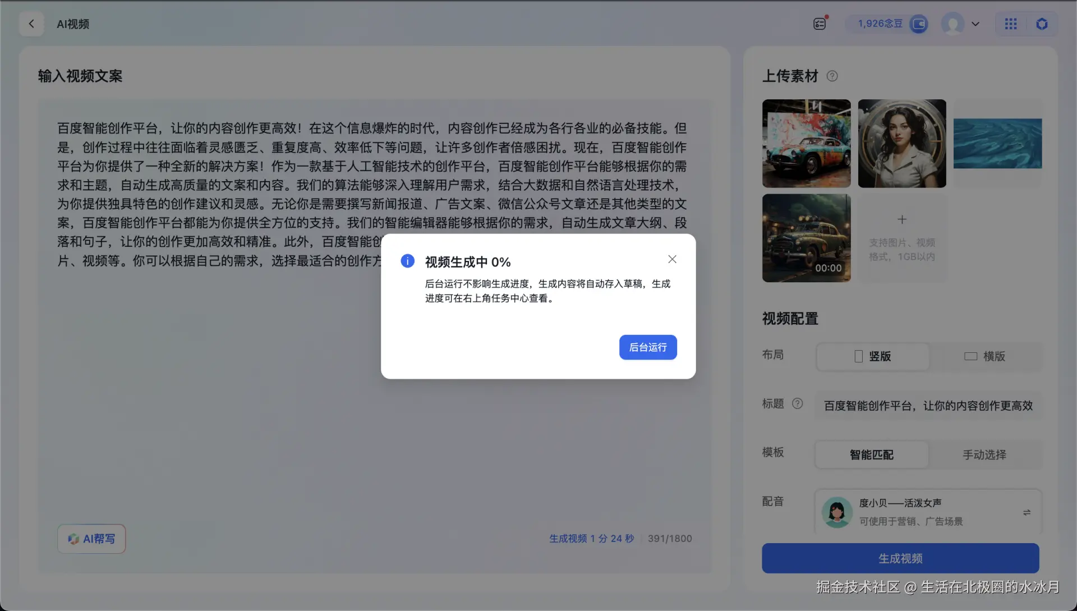This screenshot has height=611, width=1077.
Task: Open the task center icon
Action: tap(820, 24)
